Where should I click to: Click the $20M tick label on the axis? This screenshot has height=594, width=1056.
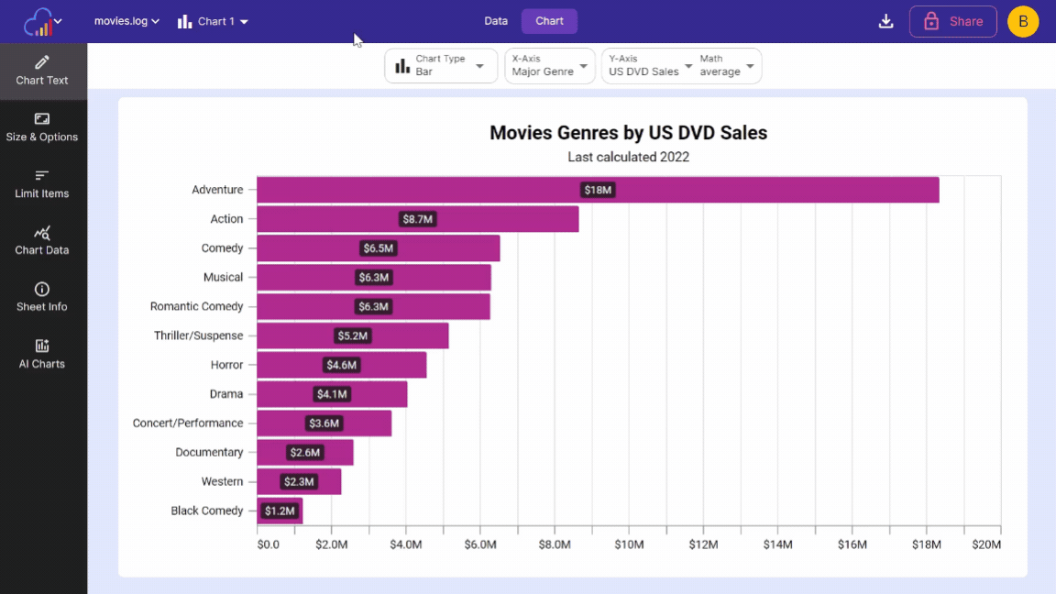coord(986,544)
